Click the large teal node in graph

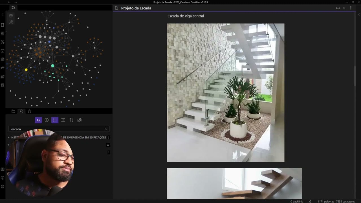52,66
